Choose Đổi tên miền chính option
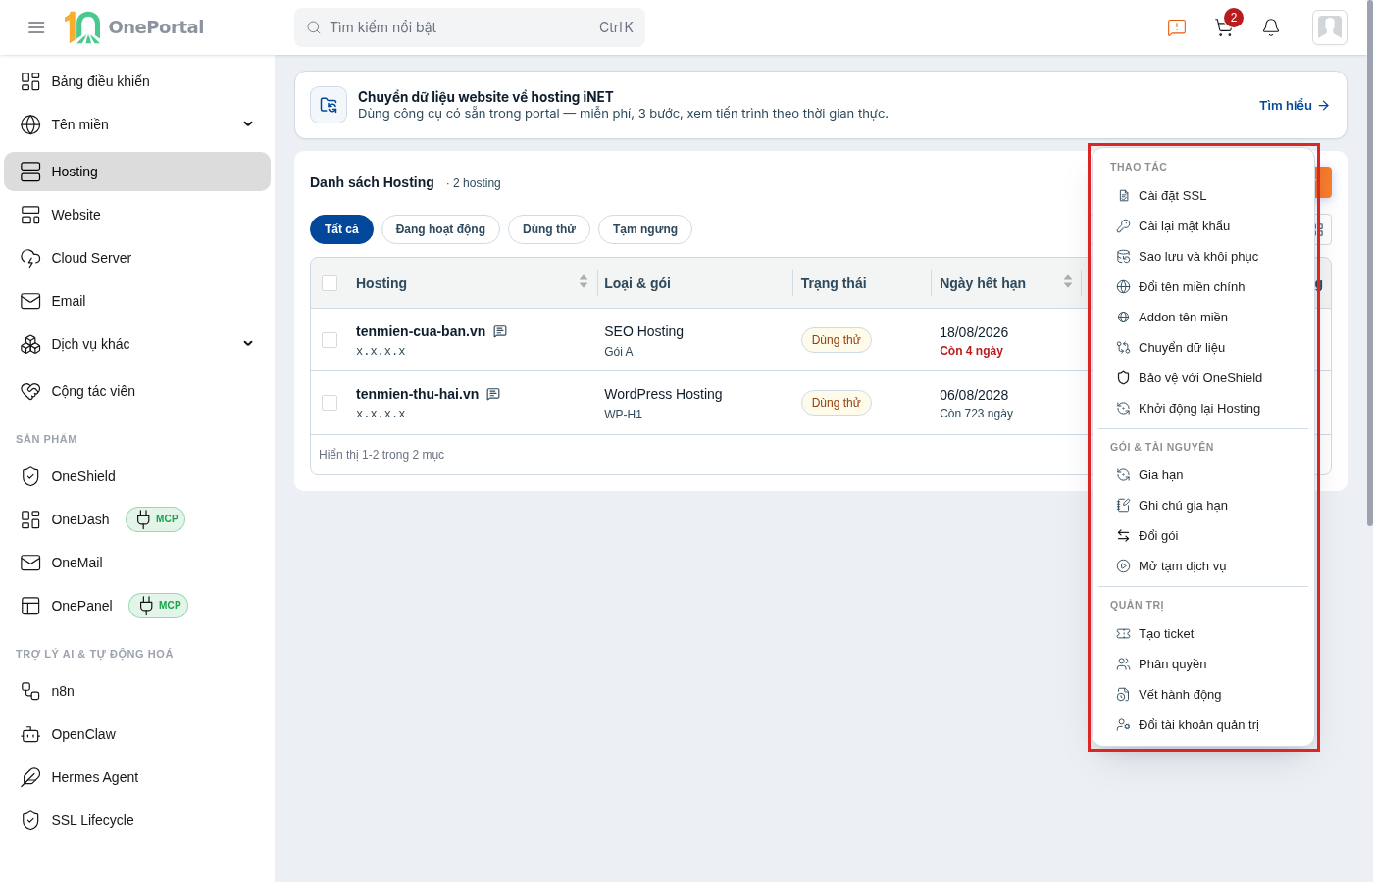The image size is (1373, 882). [1203, 287]
